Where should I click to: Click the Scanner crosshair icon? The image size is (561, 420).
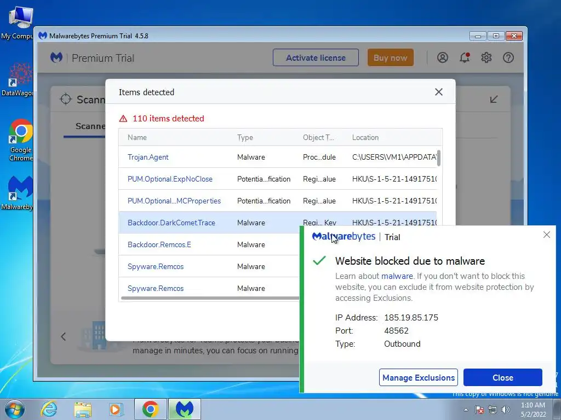[66, 99]
